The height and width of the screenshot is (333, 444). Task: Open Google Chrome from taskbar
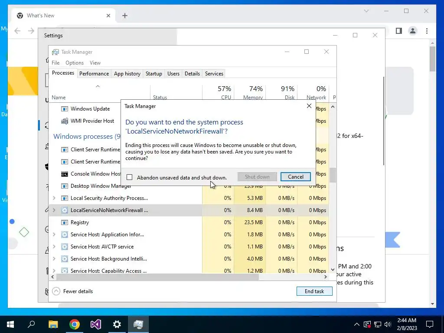[x=74, y=324]
